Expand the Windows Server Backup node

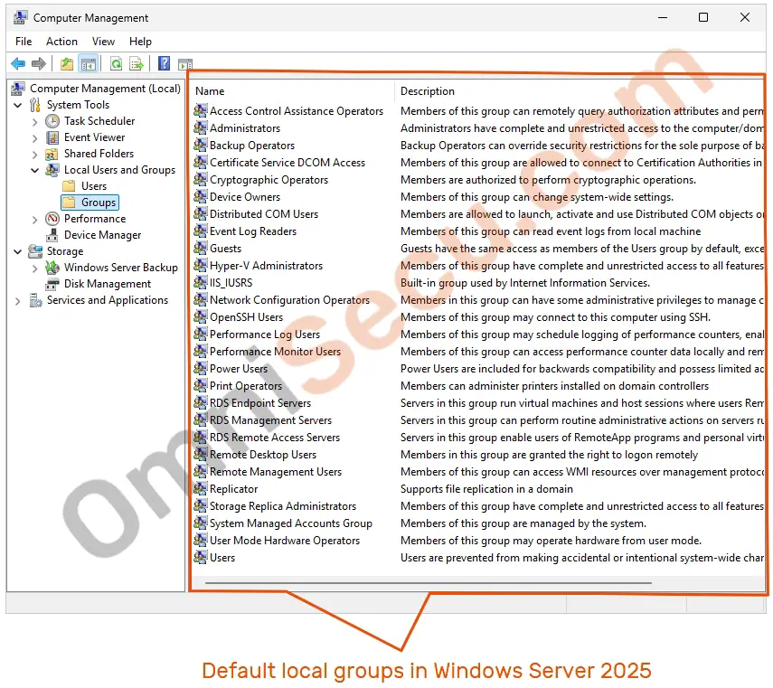tap(34, 269)
